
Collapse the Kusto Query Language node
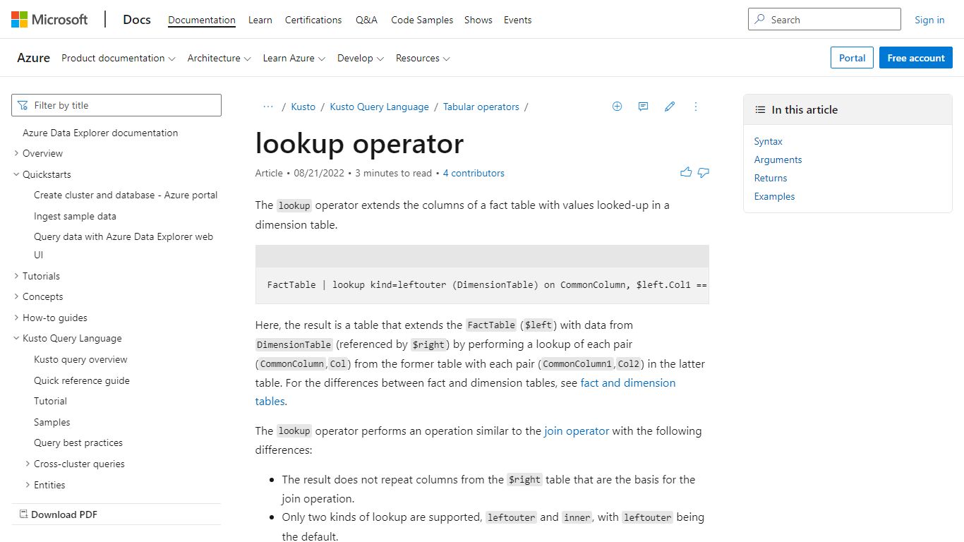16,338
